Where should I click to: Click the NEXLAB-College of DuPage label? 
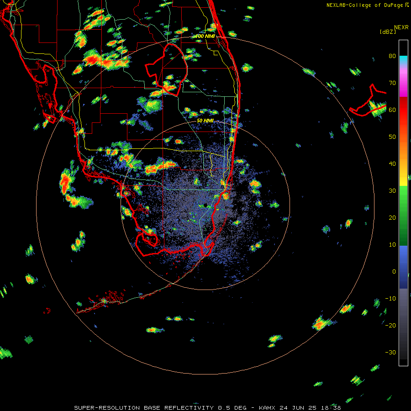[x=364, y=5]
